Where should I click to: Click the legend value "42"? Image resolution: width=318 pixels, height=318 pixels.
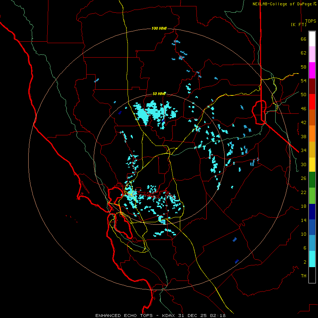[304, 123]
